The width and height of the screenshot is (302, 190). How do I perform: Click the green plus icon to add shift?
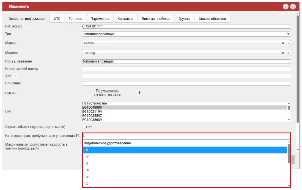coord(139,93)
